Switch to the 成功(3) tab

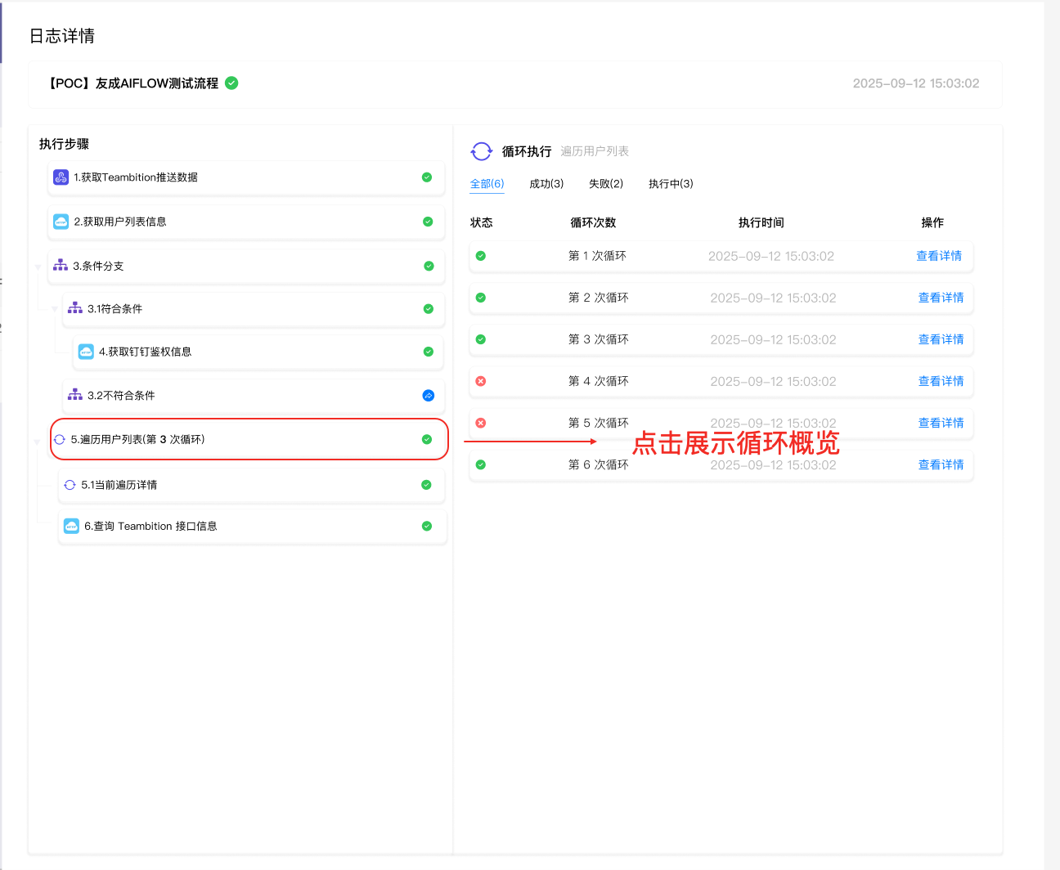point(546,184)
